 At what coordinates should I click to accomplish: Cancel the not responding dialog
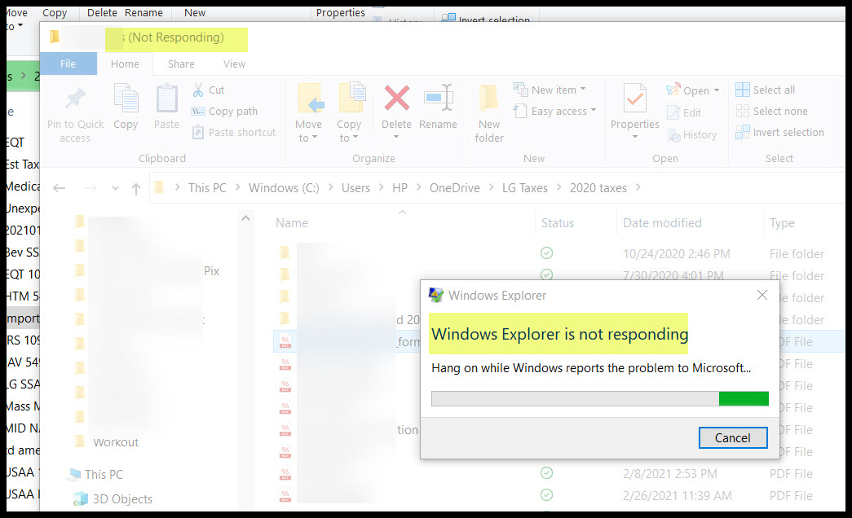(732, 438)
